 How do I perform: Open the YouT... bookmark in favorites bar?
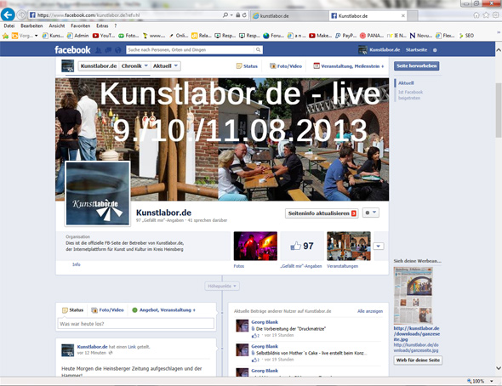[x=104, y=36]
